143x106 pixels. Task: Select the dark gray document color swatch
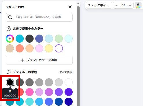(x=30, y=39)
